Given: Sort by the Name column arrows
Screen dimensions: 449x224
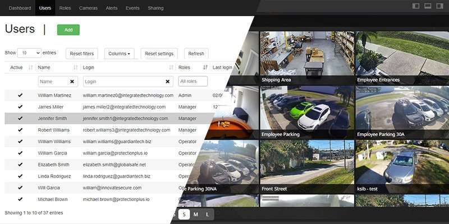Looking at the screenshot, I should tap(76, 68).
